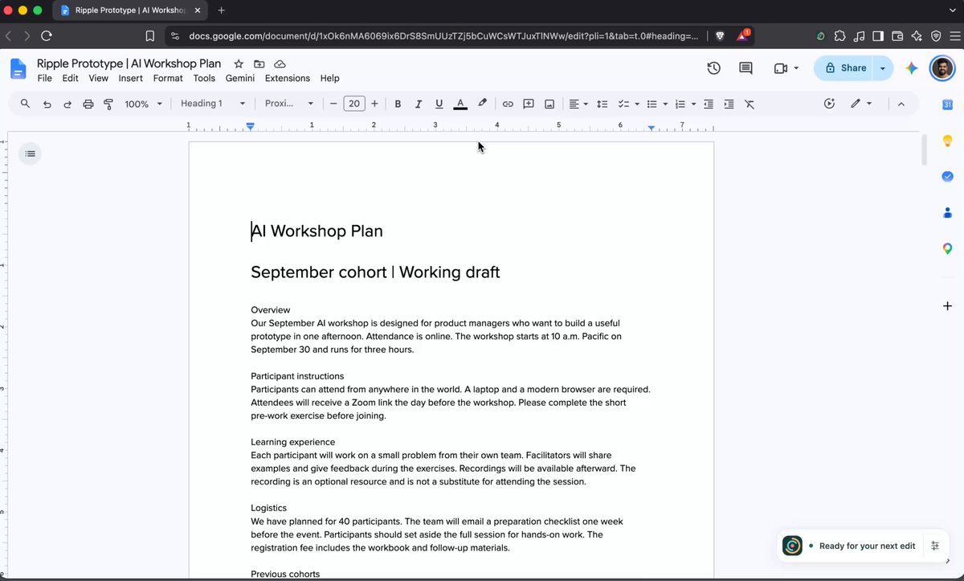Open the comments history panel

[745, 68]
